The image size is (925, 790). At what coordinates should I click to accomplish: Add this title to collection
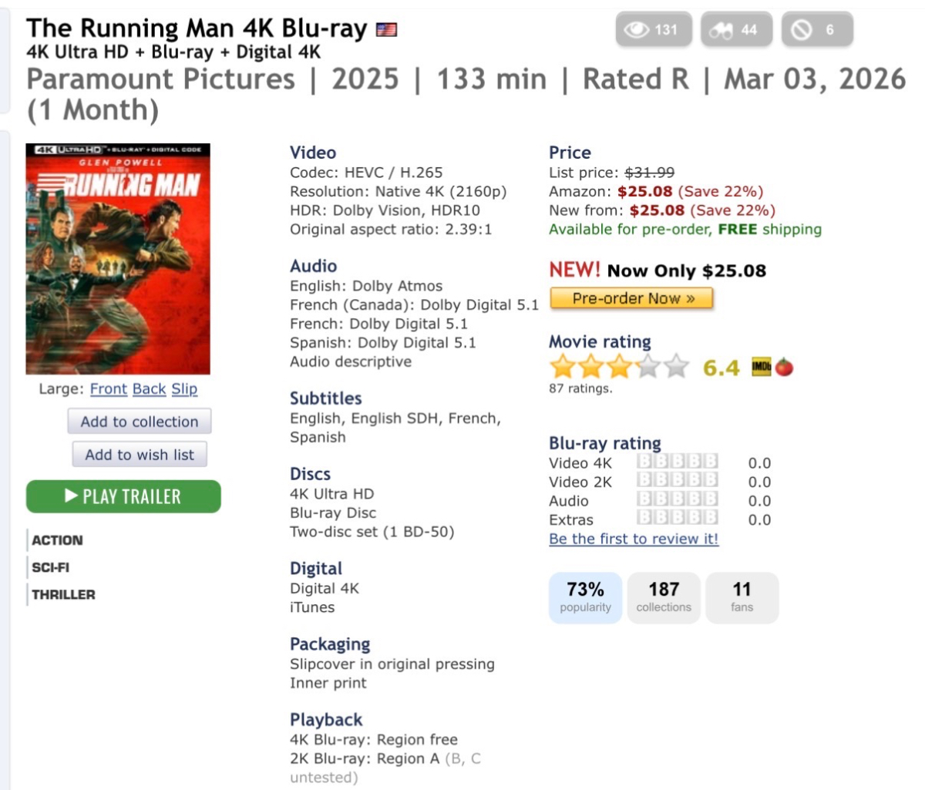click(x=140, y=422)
